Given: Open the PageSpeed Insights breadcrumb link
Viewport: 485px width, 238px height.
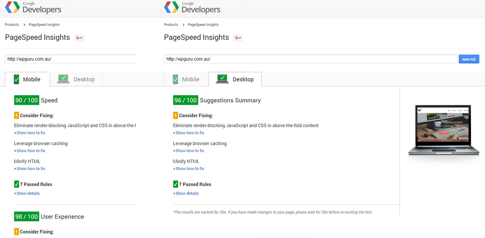Looking at the screenshot, I should click(x=44, y=25).
